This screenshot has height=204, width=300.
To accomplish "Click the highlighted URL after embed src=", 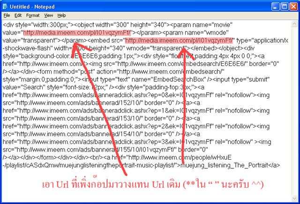I will coord(179,41).
